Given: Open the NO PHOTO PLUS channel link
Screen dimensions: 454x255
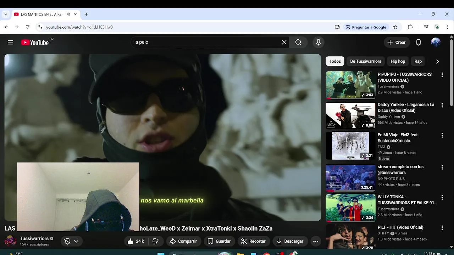Looking at the screenshot, I should (391, 178).
